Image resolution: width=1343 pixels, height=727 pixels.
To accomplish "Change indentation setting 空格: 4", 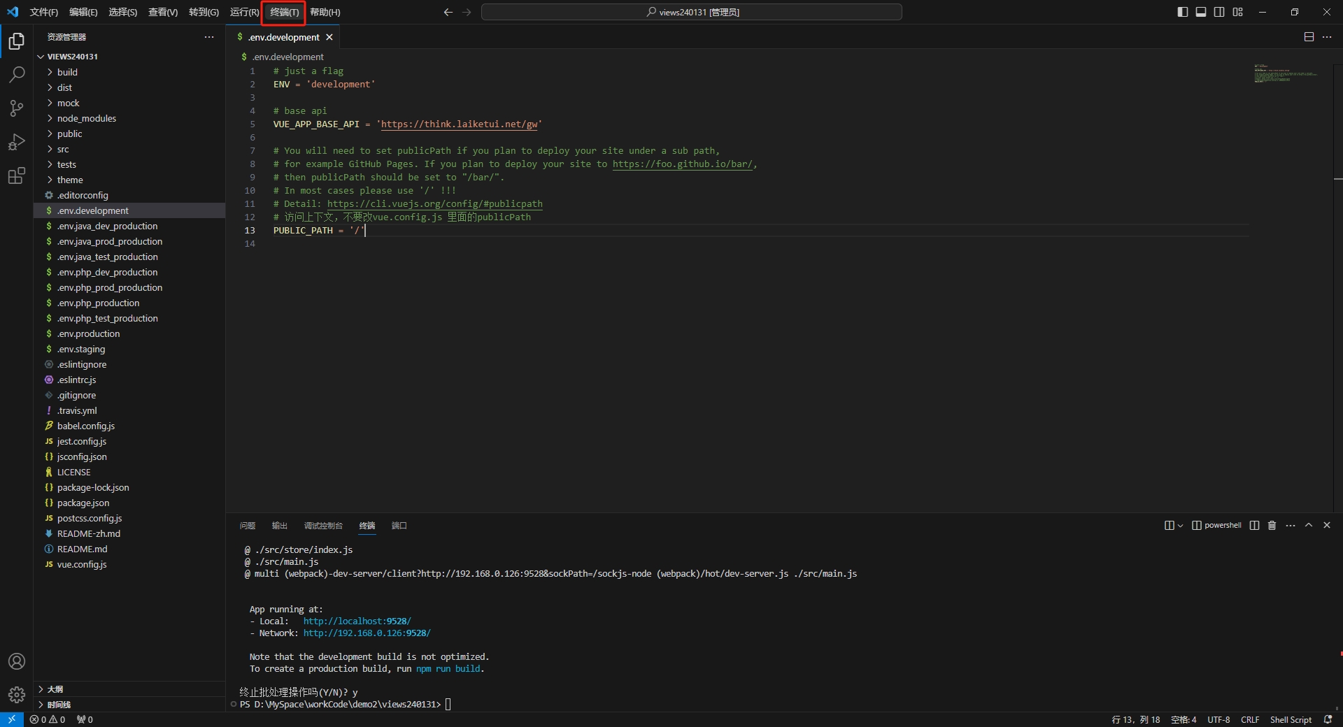I will (1184, 719).
